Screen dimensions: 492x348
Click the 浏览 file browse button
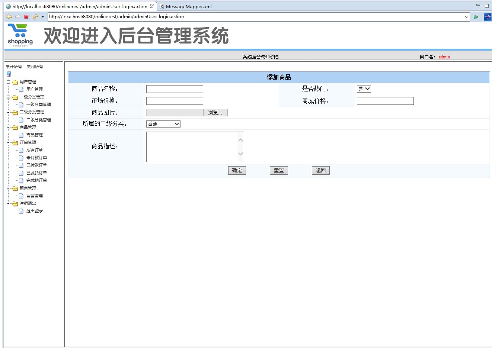click(x=215, y=112)
